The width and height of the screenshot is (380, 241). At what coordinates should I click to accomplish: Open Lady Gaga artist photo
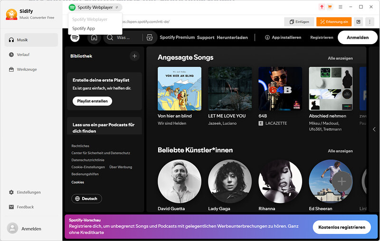(230, 181)
